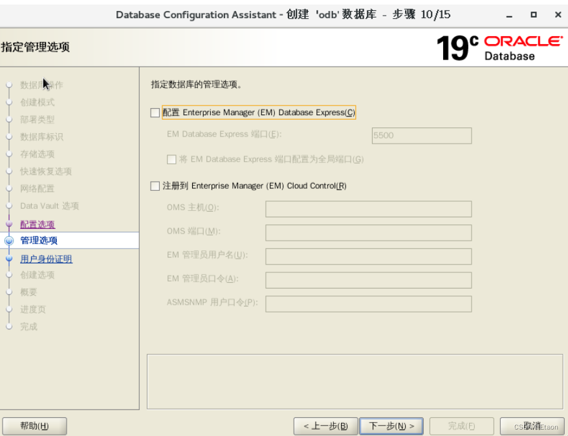This screenshot has width=568, height=436.
Task: Select 完成 step at sidebar bottom
Action: tap(28, 327)
